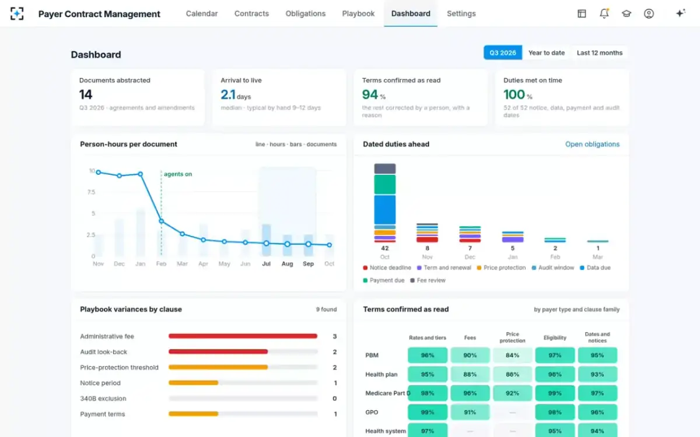Click the Price-protection threshold variance bar
The height and width of the screenshot is (437, 700).
[218, 367]
